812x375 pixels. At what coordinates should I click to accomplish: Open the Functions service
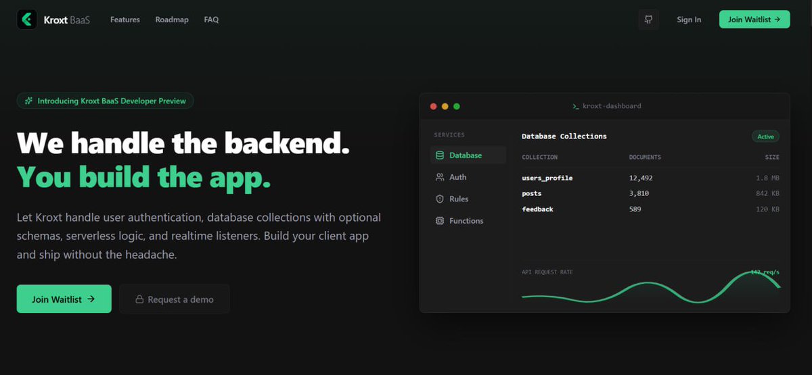[468, 221]
